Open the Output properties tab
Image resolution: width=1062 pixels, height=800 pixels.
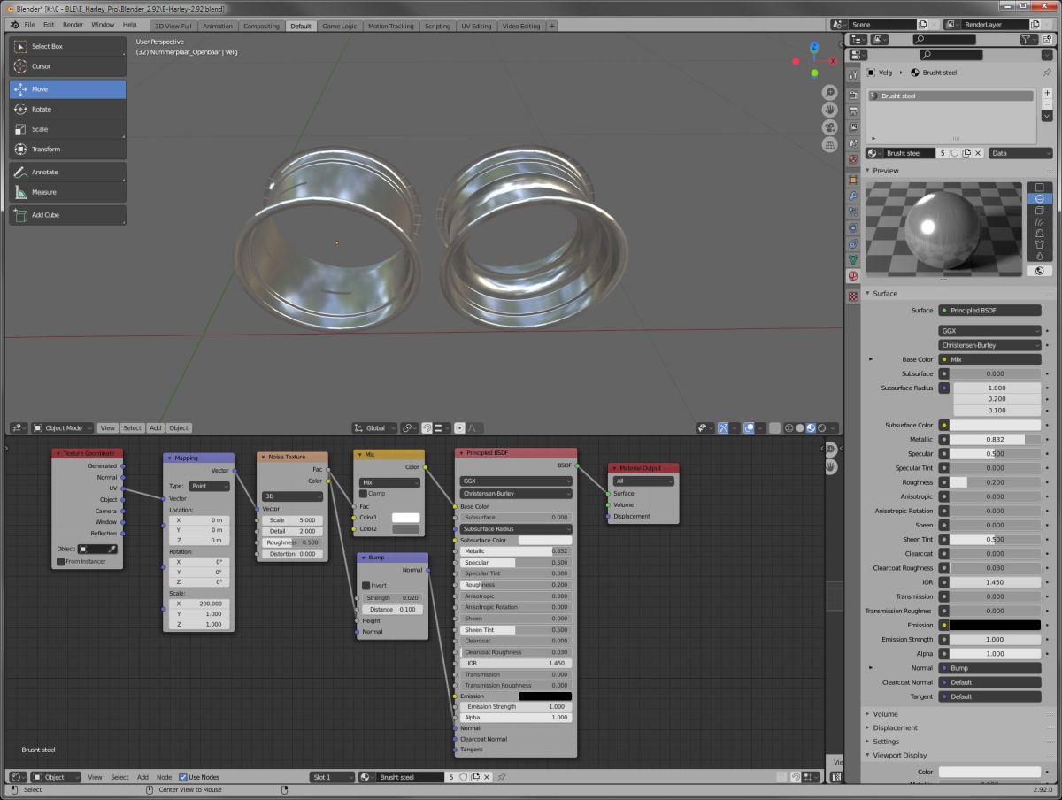(x=853, y=112)
